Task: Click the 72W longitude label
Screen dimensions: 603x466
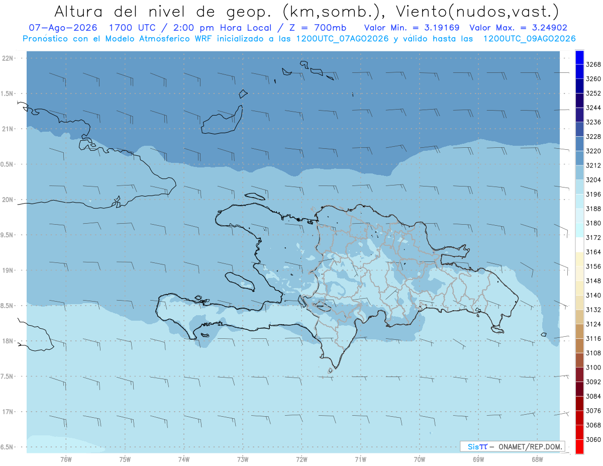Action: pyautogui.click(x=301, y=458)
